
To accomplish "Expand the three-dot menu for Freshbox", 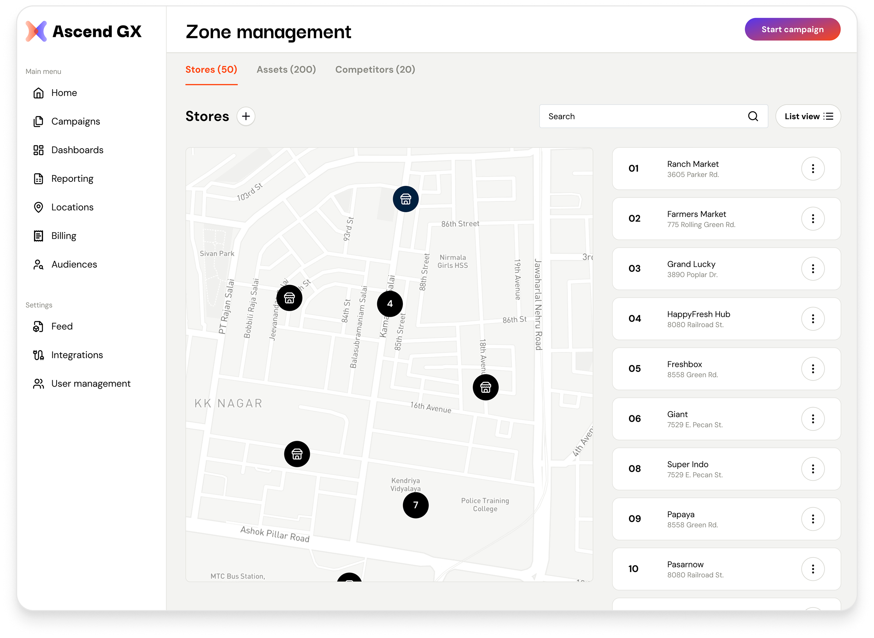I will (x=812, y=369).
